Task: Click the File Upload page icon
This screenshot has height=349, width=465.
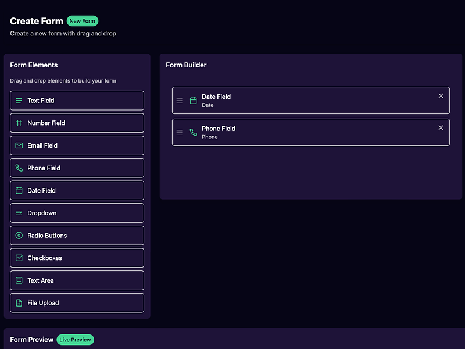Action: coord(19,303)
